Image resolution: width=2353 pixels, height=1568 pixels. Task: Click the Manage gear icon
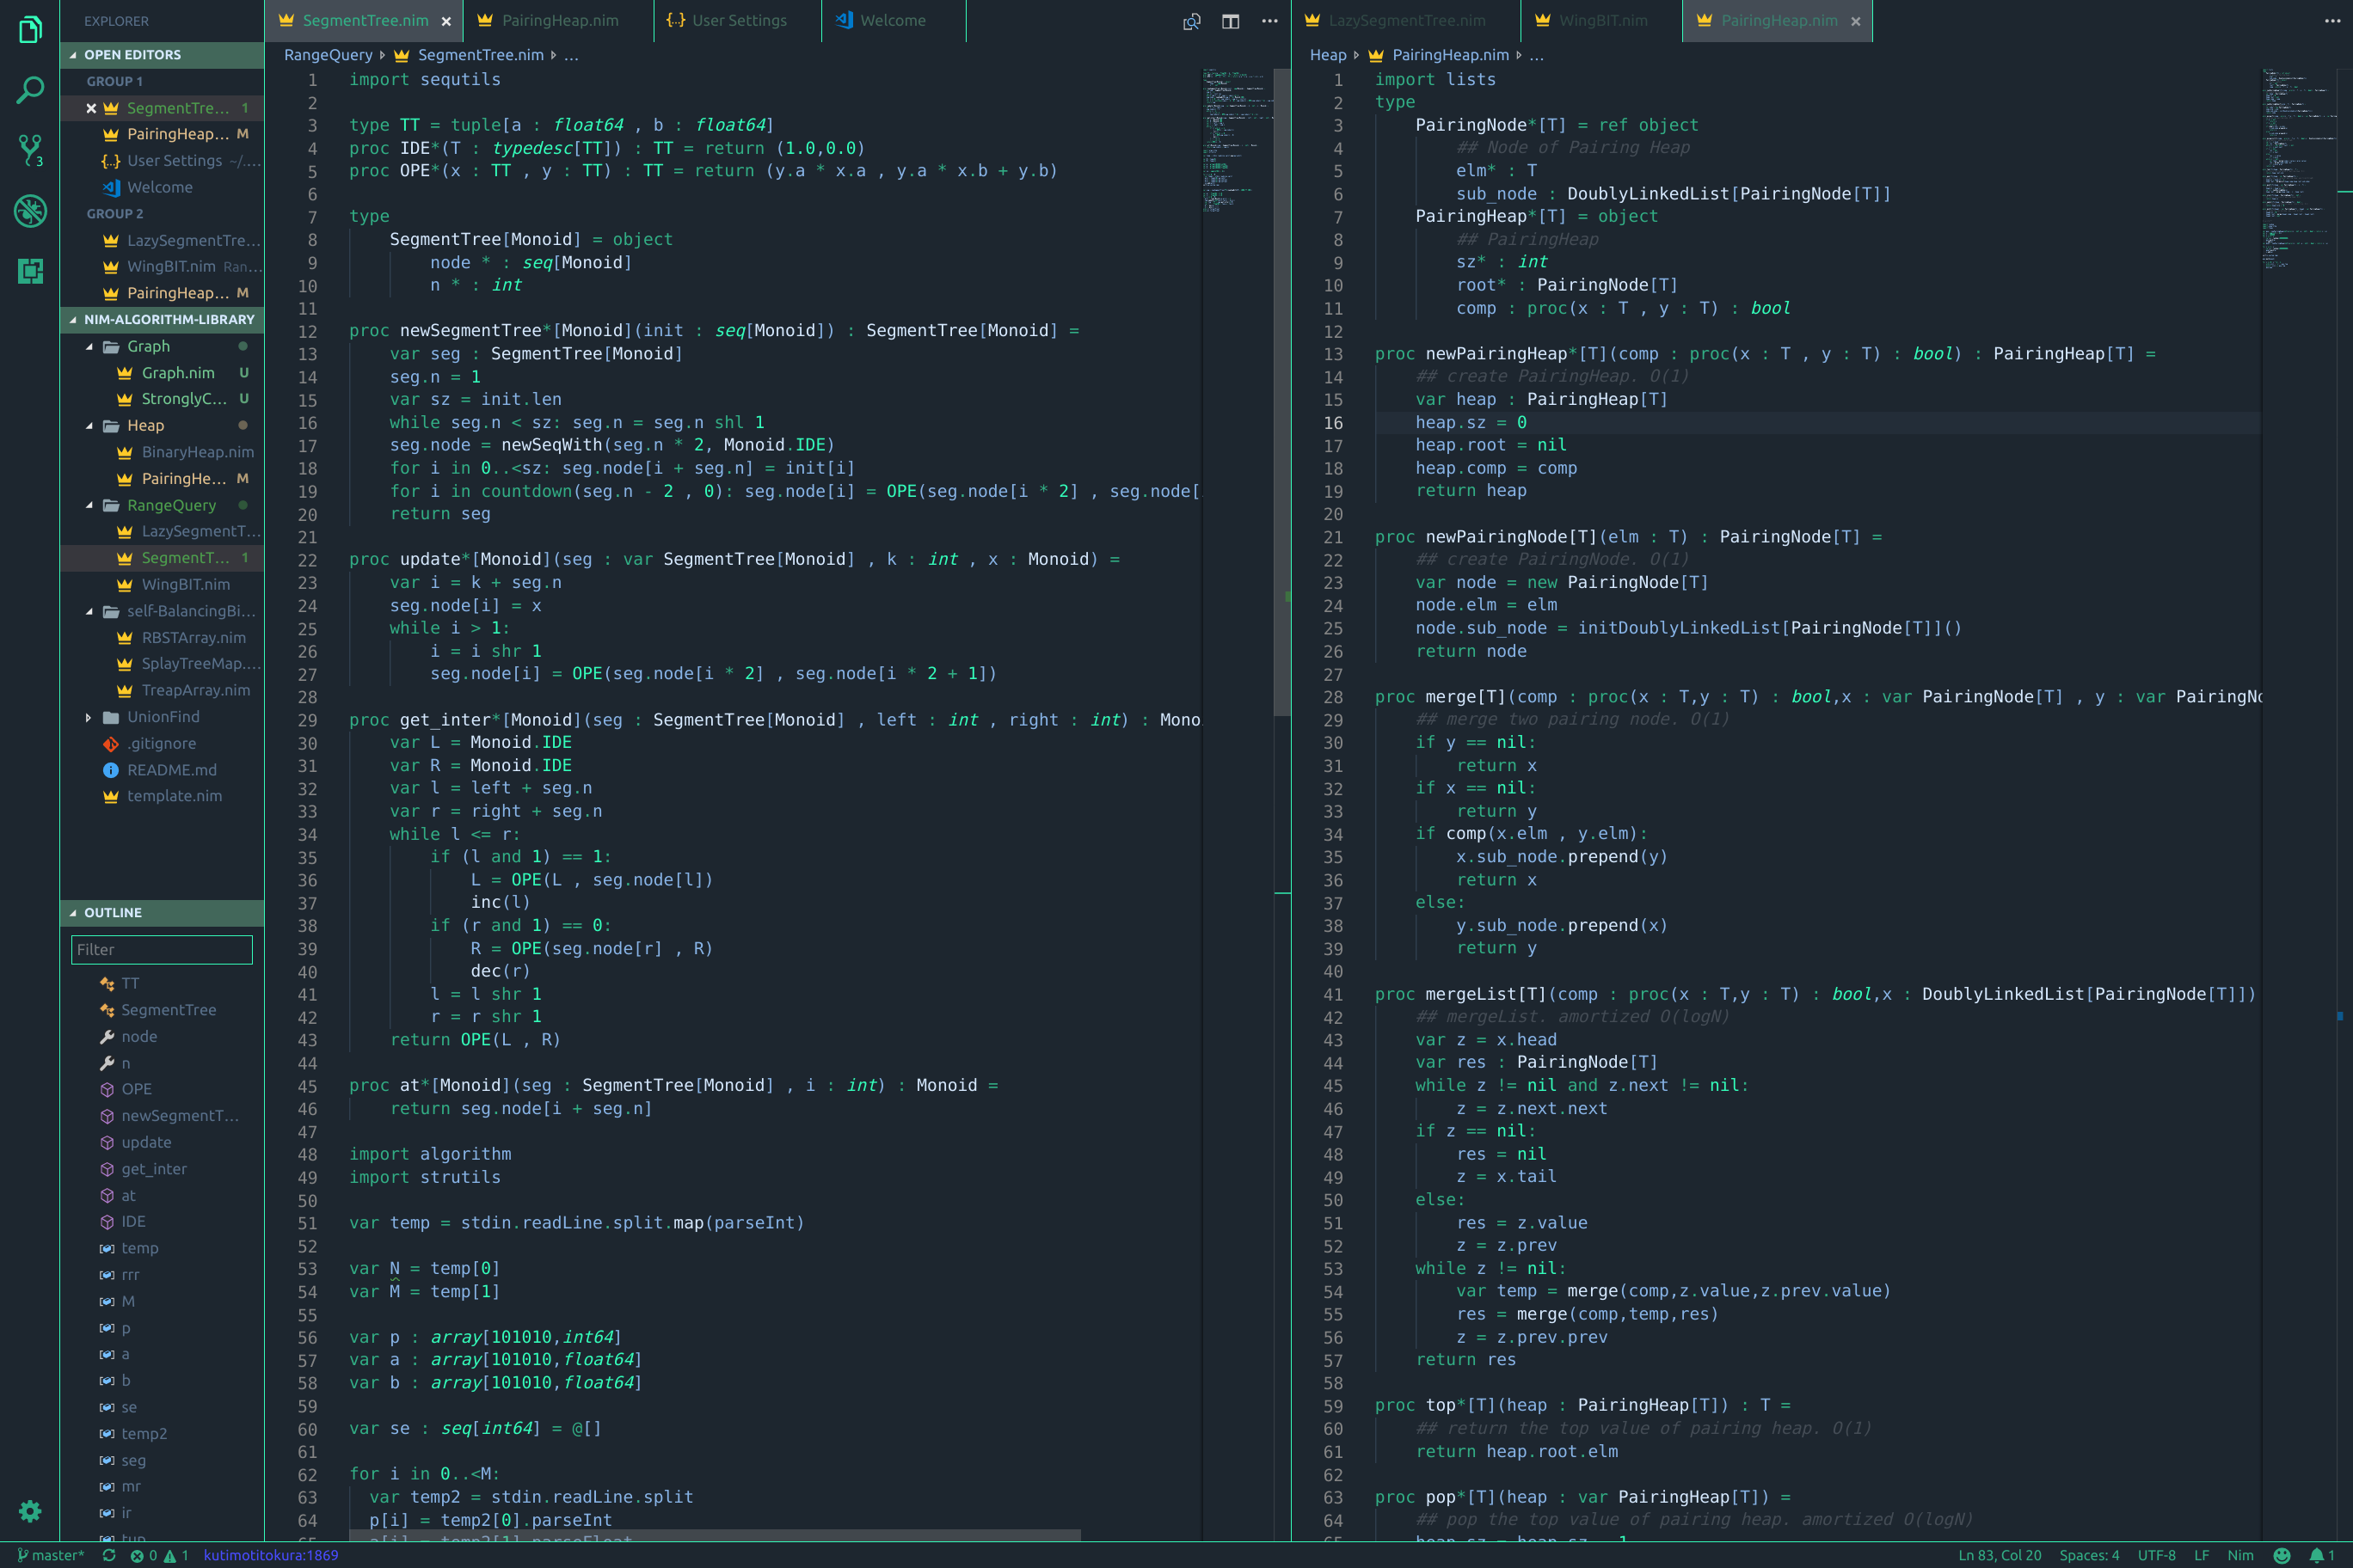pos(30,1510)
